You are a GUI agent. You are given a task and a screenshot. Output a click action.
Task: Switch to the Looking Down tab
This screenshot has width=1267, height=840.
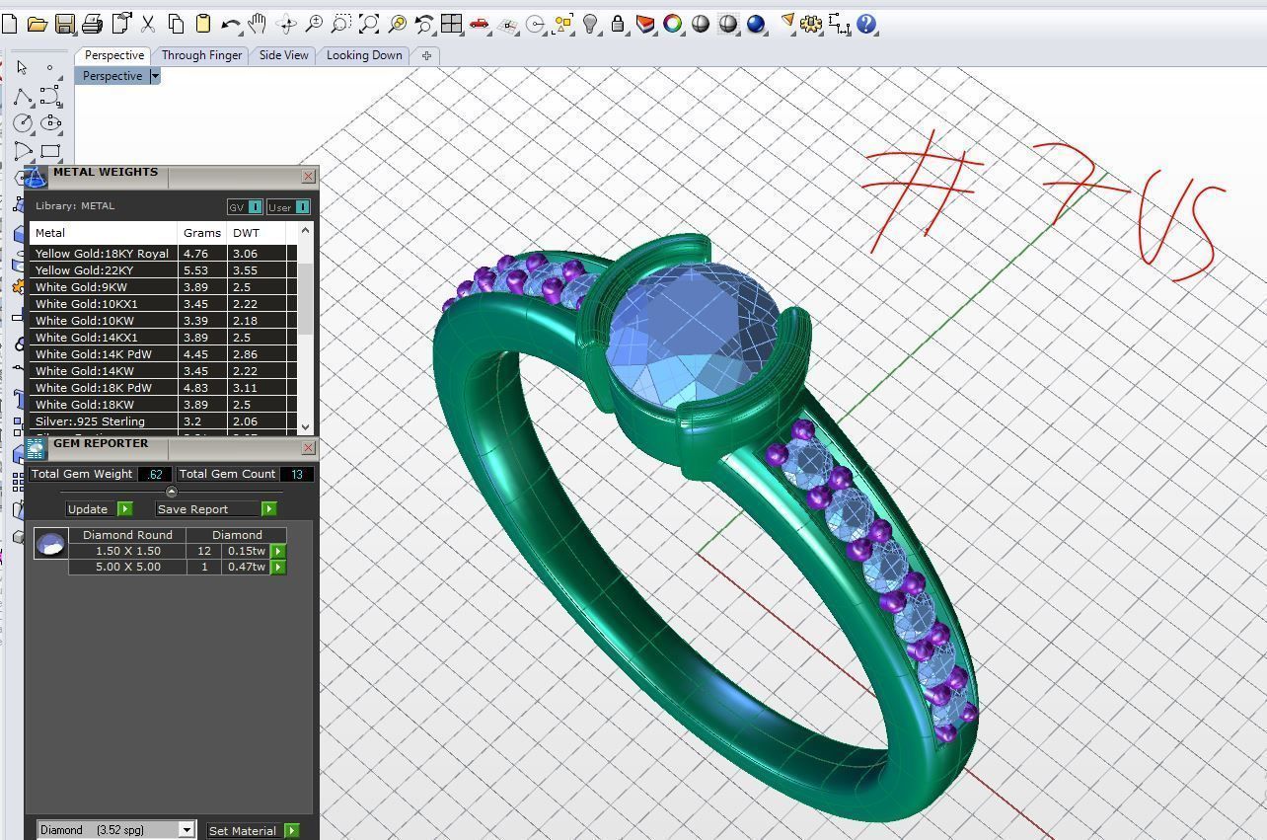tap(364, 55)
